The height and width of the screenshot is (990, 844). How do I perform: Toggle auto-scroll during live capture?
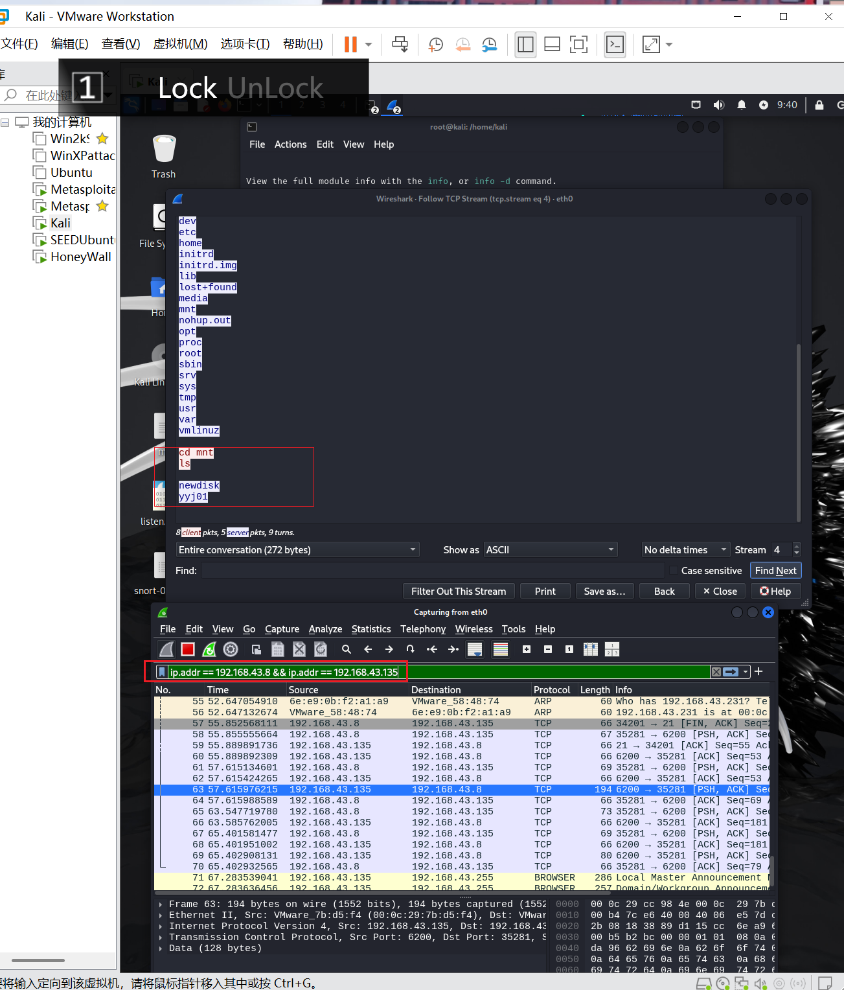pyautogui.click(x=475, y=649)
